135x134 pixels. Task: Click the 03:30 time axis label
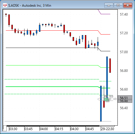coord(13,129)
